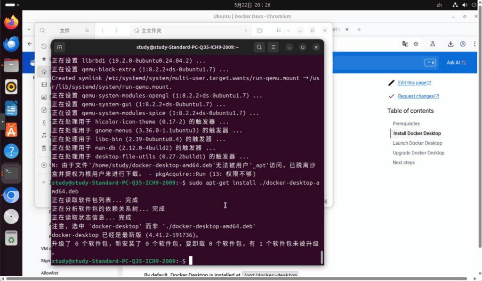Open the Chromium profile avatar
Image resolution: width=482 pixels, height=281 pixels.
tap(463, 44)
